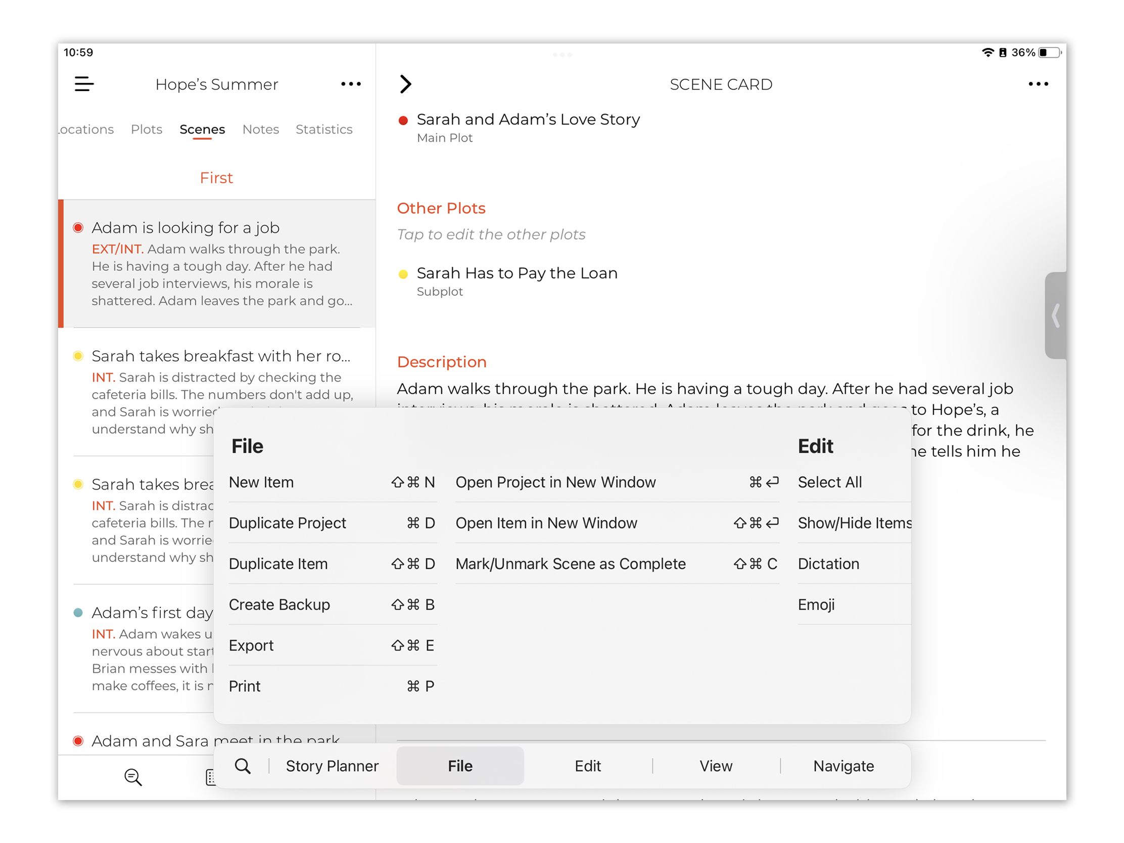This screenshot has height=843, width=1124.
Task: Toggle Show/Hide Items entry
Action: (854, 523)
